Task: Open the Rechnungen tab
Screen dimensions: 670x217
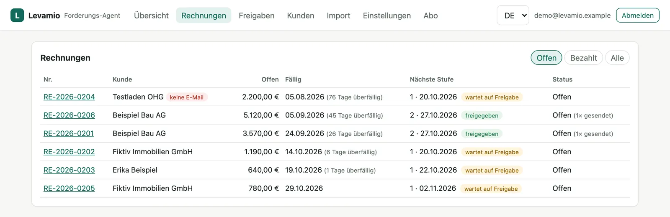Action: [x=204, y=15]
